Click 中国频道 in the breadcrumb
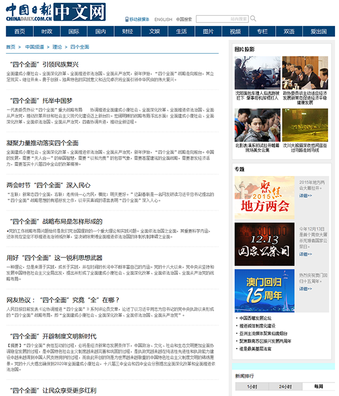339x396 pixels. pyautogui.click(x=34, y=47)
